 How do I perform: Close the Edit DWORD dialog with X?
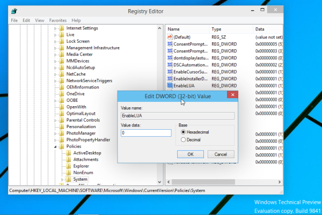(231, 95)
